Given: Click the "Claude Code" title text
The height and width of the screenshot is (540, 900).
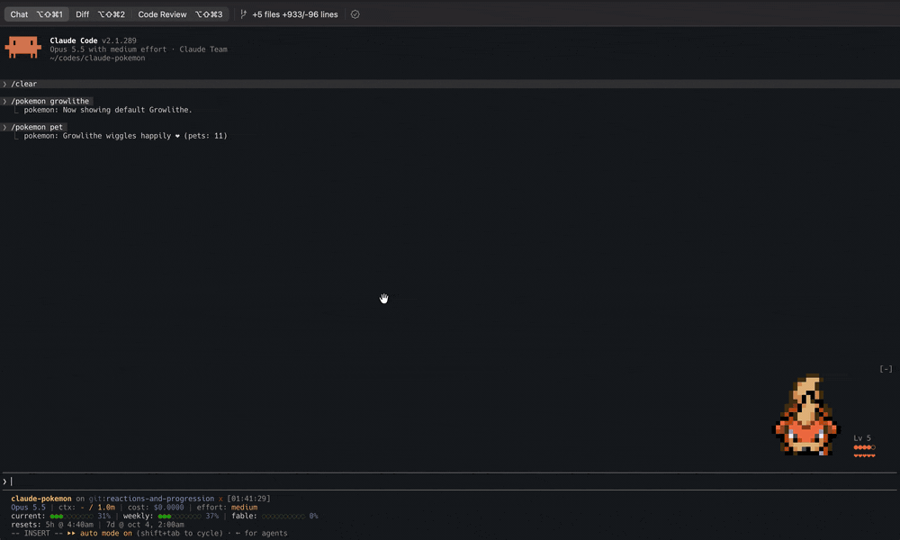Looking at the screenshot, I should click(x=74, y=40).
